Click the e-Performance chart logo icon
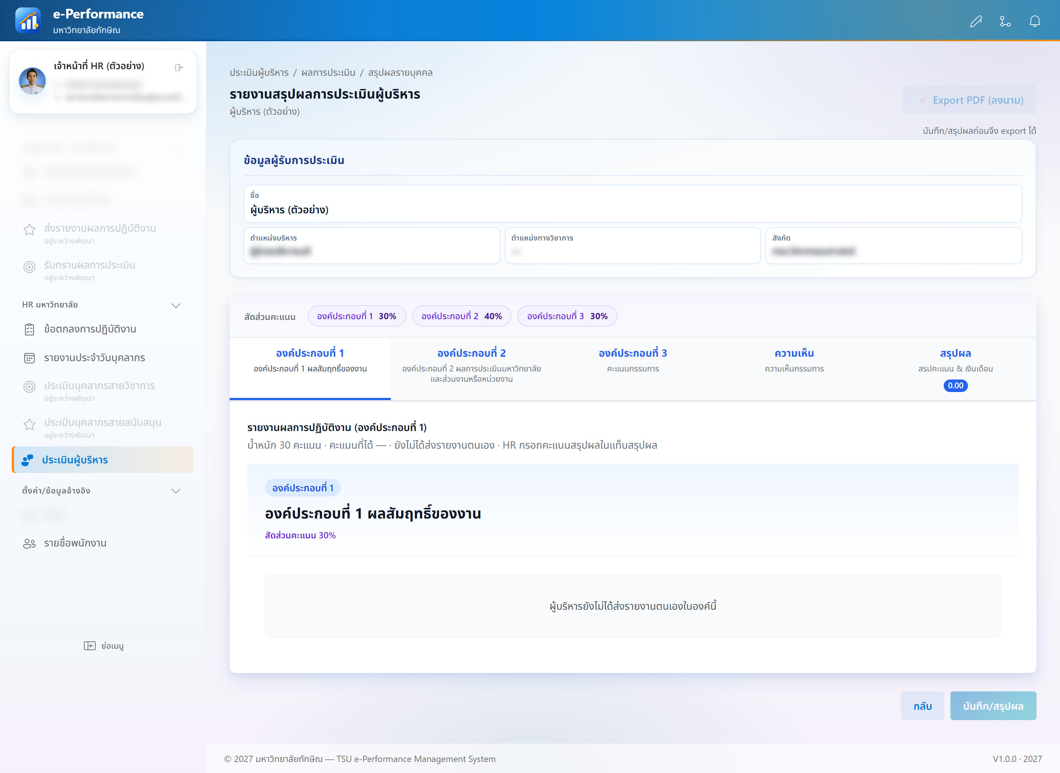Viewport: 1060px width, 773px height. [28, 21]
